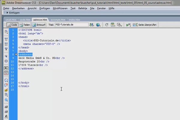Viewport: 180px width, 120px height.
Task: Switch to the small.htm tab
Action: coord(11,20)
